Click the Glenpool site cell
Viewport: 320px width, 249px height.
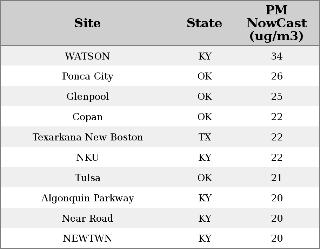coord(87,97)
